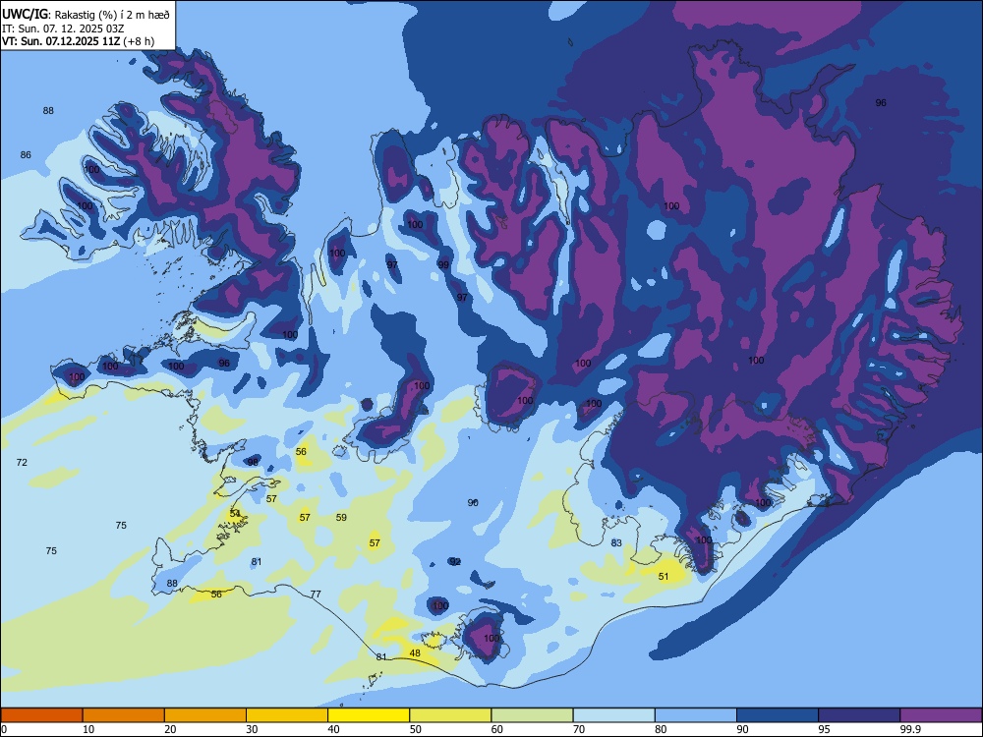Click the '92' humidity reading
Image resolution: width=983 pixels, height=737 pixels.
click(455, 561)
